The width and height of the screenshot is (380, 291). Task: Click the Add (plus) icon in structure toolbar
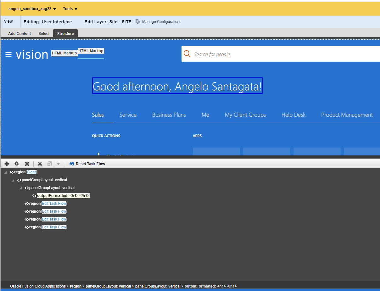point(7,164)
